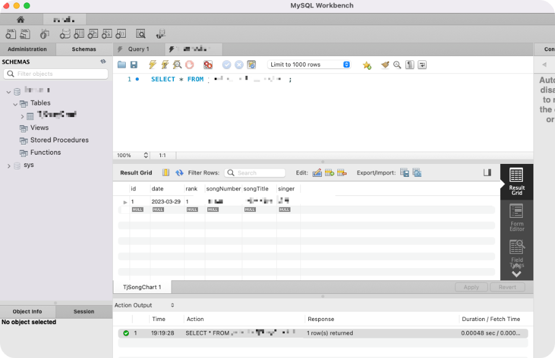
Task: Switch to the Schemas tab
Action: (84, 49)
